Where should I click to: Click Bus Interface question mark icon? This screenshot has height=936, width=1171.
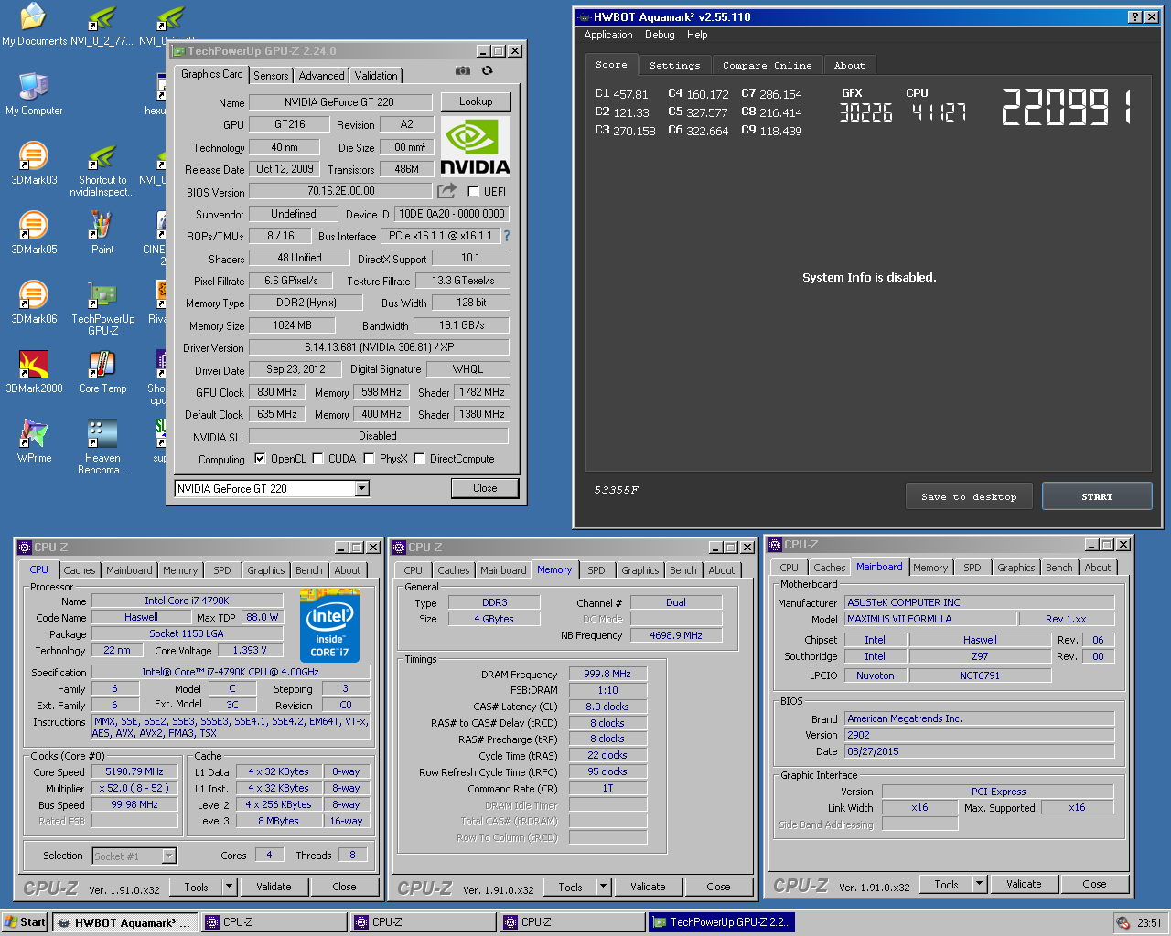507,236
